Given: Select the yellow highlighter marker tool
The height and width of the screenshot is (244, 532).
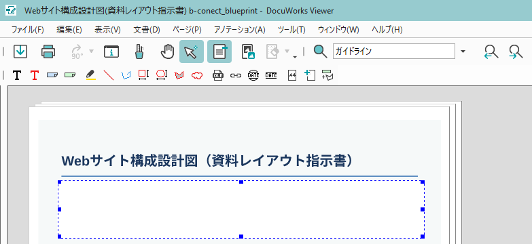Looking at the screenshot, I should 90,75.
